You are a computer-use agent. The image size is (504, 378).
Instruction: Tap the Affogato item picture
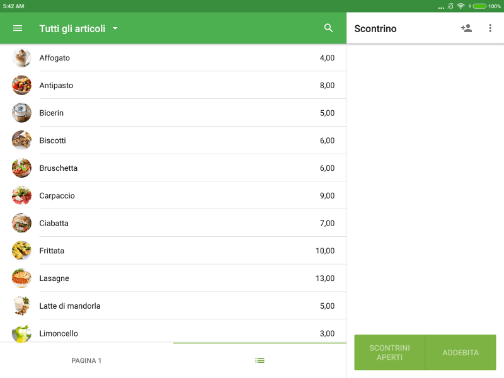pyautogui.click(x=21, y=58)
